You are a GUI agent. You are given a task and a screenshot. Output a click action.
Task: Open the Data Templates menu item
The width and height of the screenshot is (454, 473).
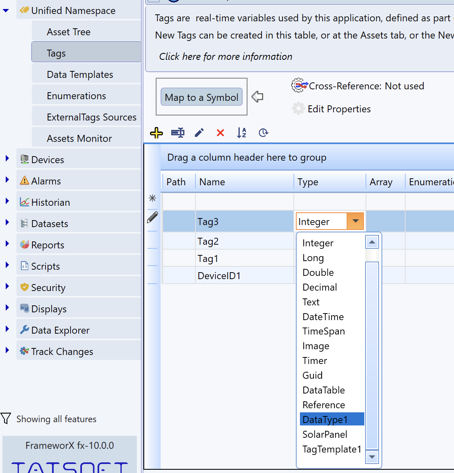coord(80,75)
